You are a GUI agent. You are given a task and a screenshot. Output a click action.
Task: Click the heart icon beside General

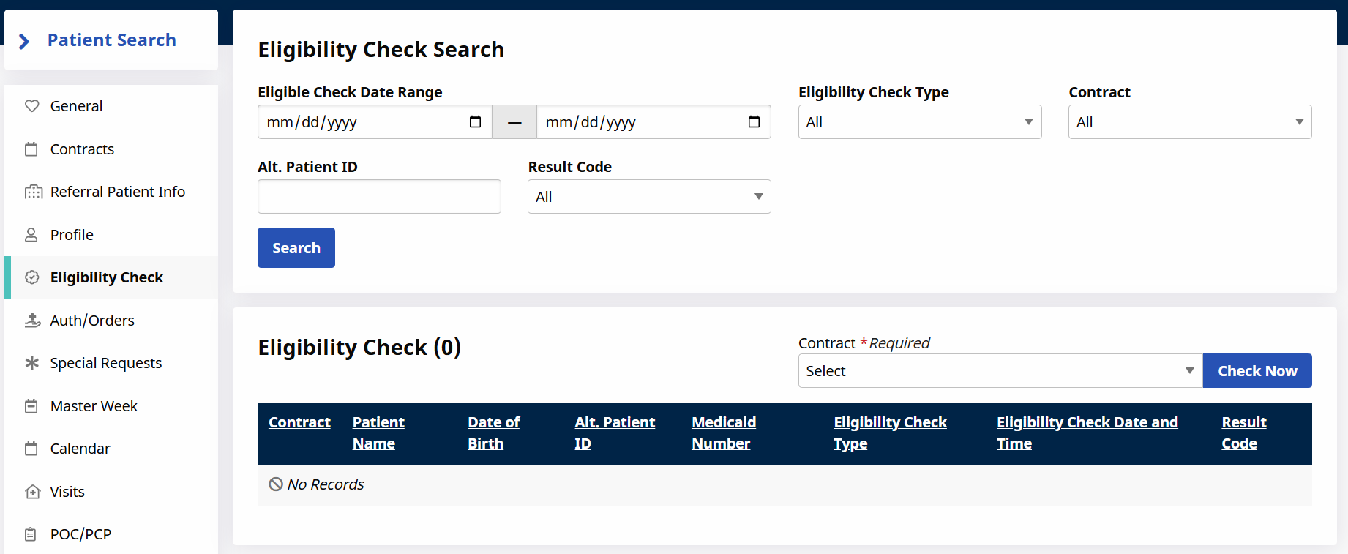pyautogui.click(x=31, y=106)
